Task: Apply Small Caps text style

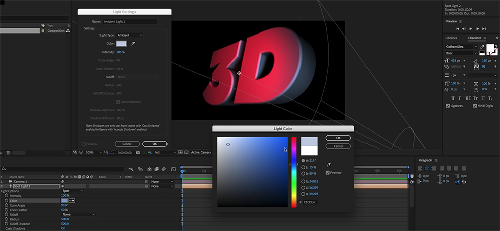Action: [476, 98]
